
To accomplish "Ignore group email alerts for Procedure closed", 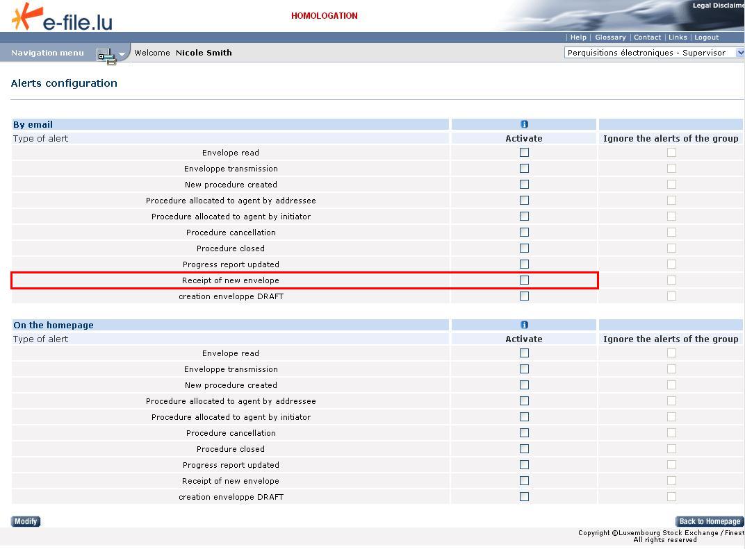I will click(x=671, y=248).
